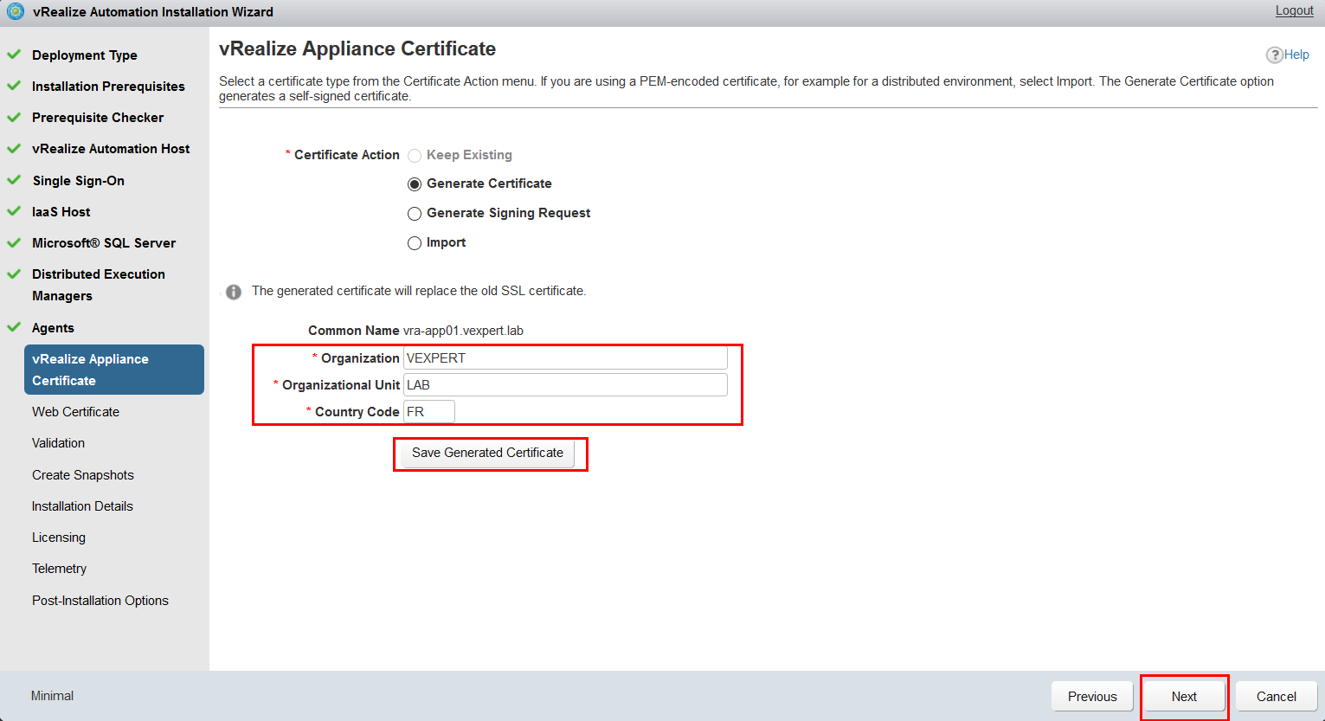The width and height of the screenshot is (1325, 721).
Task: Open the Agents step
Action: (53, 328)
